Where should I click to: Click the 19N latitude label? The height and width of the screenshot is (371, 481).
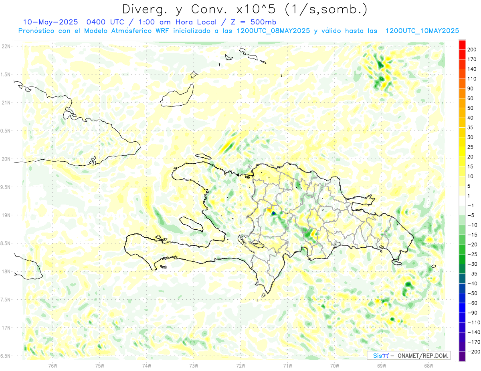click(x=6, y=215)
